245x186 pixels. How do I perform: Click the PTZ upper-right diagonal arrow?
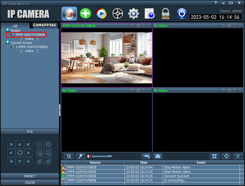[x=28, y=144]
